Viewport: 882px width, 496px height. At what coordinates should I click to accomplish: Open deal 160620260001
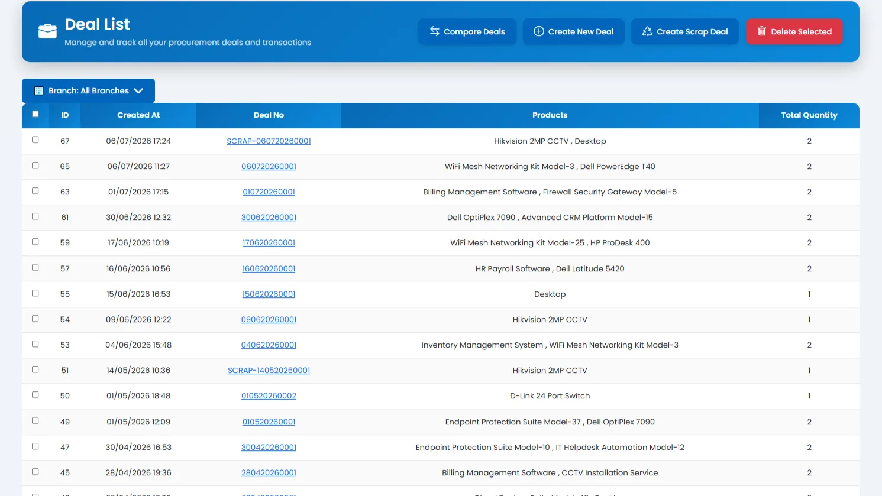[x=269, y=269]
